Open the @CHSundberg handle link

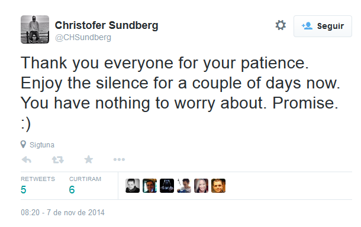point(83,37)
